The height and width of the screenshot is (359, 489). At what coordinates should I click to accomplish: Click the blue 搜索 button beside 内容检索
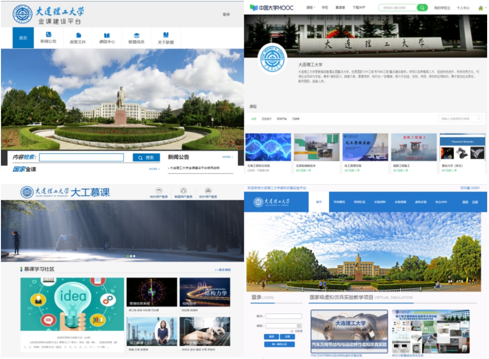[x=146, y=158]
